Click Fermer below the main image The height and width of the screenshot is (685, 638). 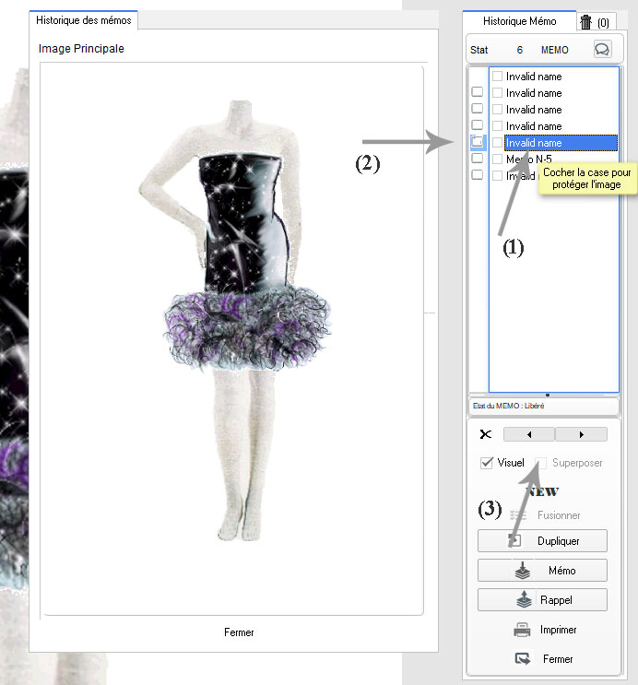point(239,632)
